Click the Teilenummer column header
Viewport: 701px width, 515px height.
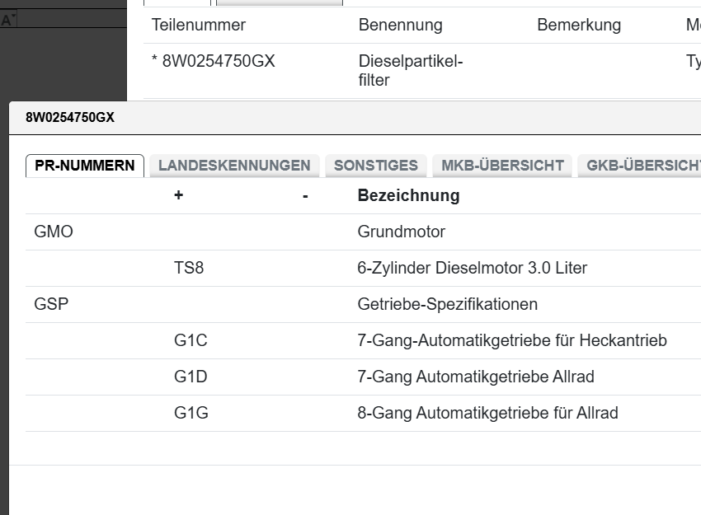pyautogui.click(x=199, y=25)
